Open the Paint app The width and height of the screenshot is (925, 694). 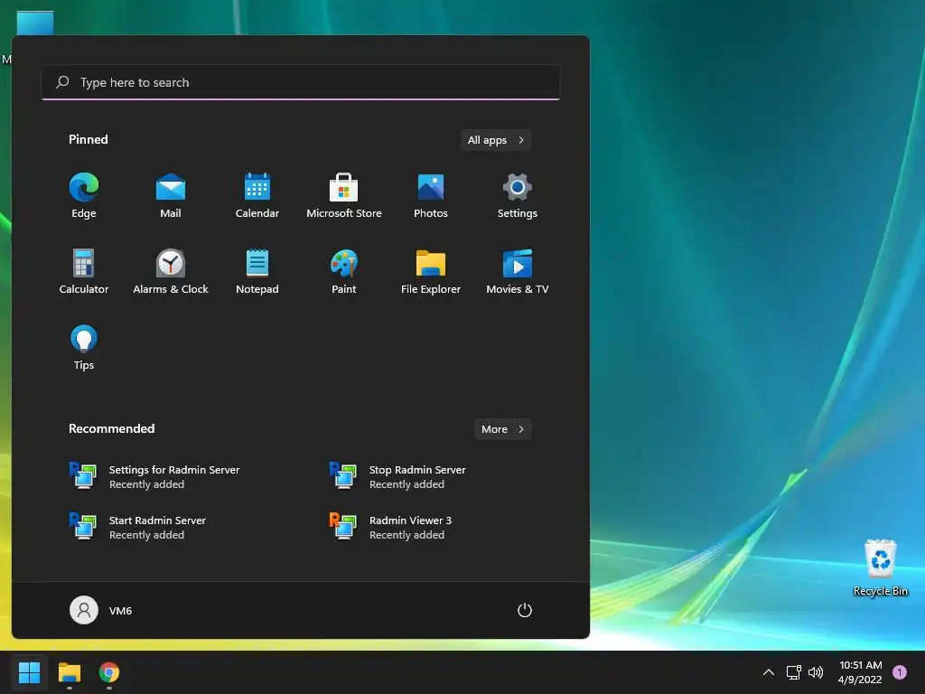[x=344, y=271]
